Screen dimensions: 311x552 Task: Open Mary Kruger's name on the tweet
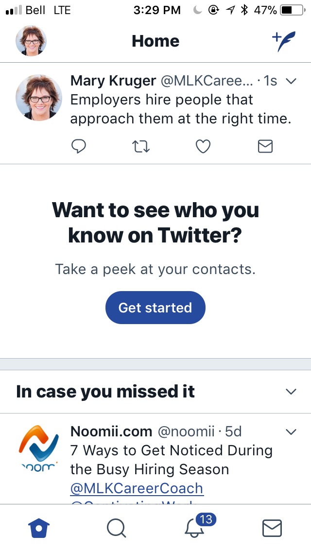click(x=113, y=81)
